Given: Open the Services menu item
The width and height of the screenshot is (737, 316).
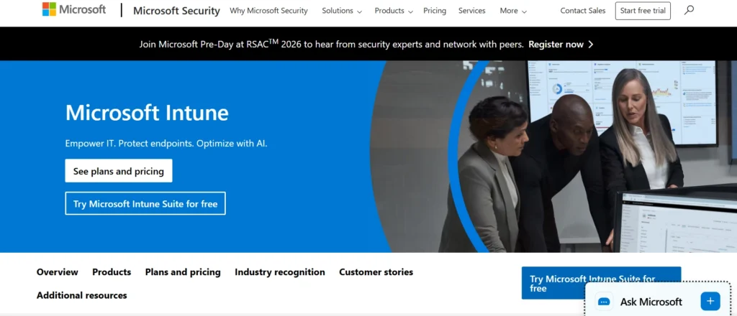Looking at the screenshot, I should pos(472,11).
